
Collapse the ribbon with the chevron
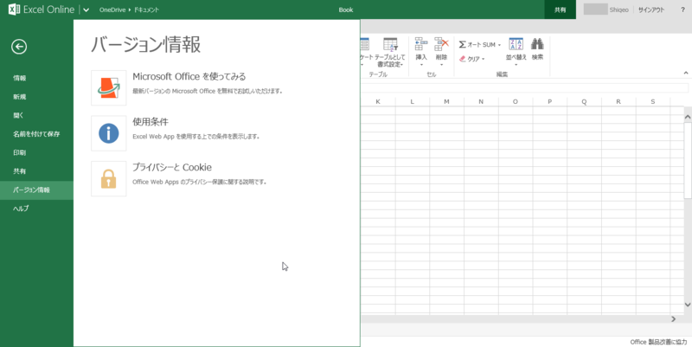[686, 73]
